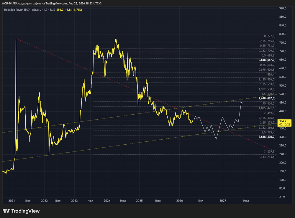Click the 'RUS' exchange label in the legend

click(53, 10)
